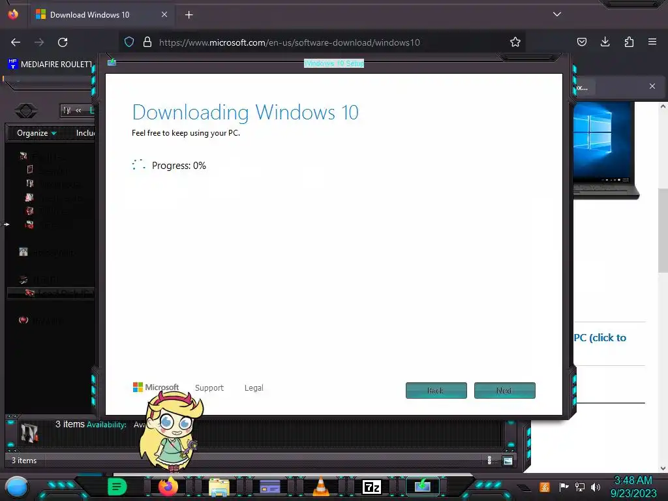Open green notes app in taskbar

[x=117, y=487]
